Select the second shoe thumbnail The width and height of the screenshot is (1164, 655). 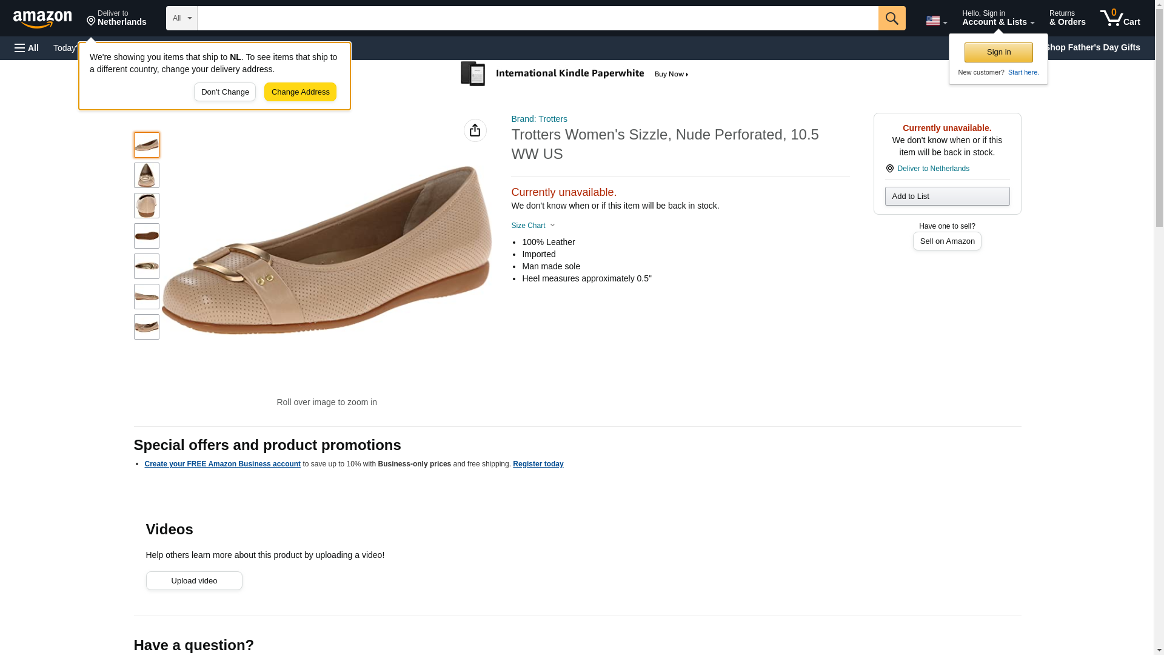[146, 175]
